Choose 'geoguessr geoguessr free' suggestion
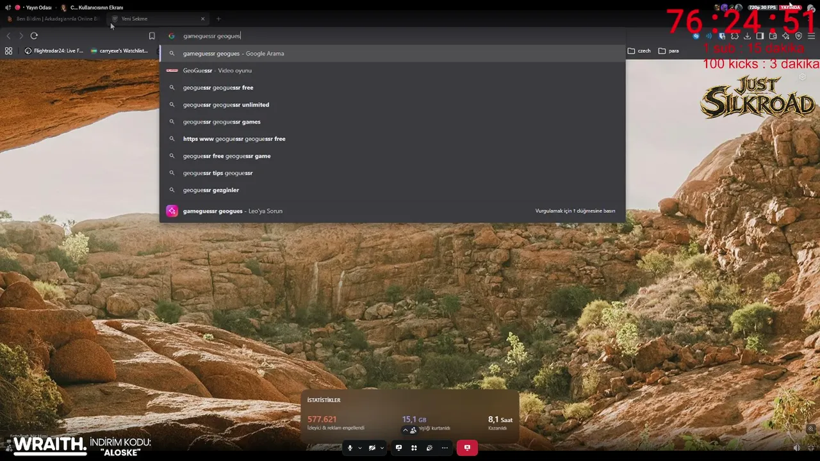 (x=392, y=88)
